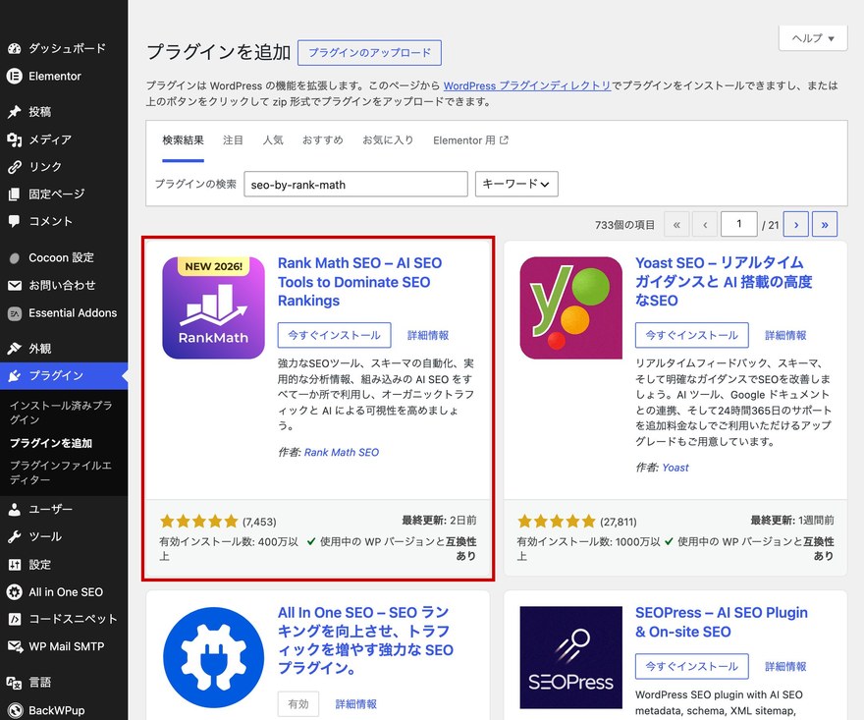Click the コメント speech bubble icon
Screen dimensions: 864x720
[x=15, y=221]
